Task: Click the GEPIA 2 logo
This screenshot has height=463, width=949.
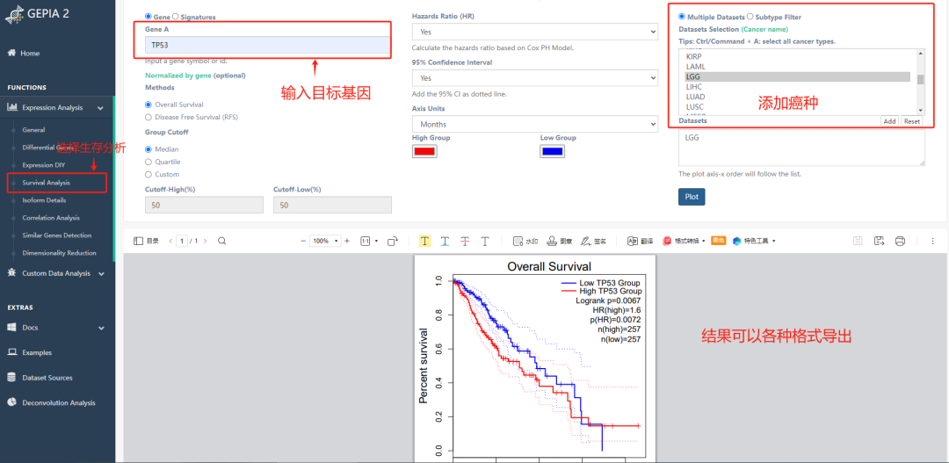Action: [37, 13]
